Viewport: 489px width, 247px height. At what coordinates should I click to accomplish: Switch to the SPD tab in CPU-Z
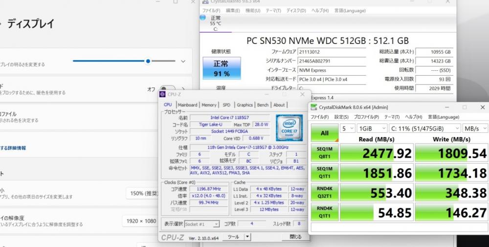[x=226, y=105]
